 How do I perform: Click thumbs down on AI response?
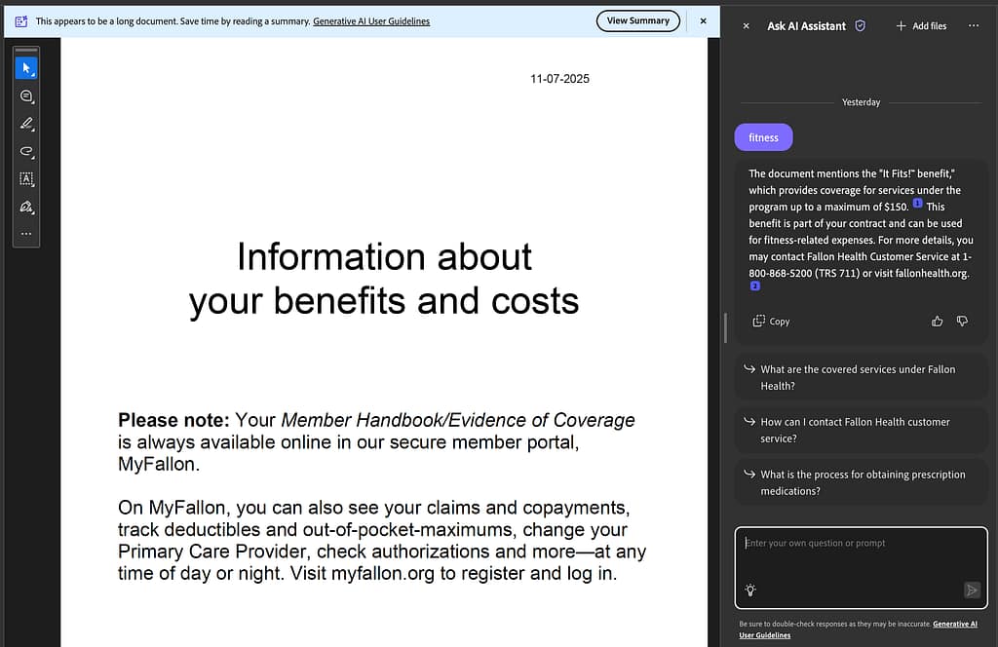(962, 321)
